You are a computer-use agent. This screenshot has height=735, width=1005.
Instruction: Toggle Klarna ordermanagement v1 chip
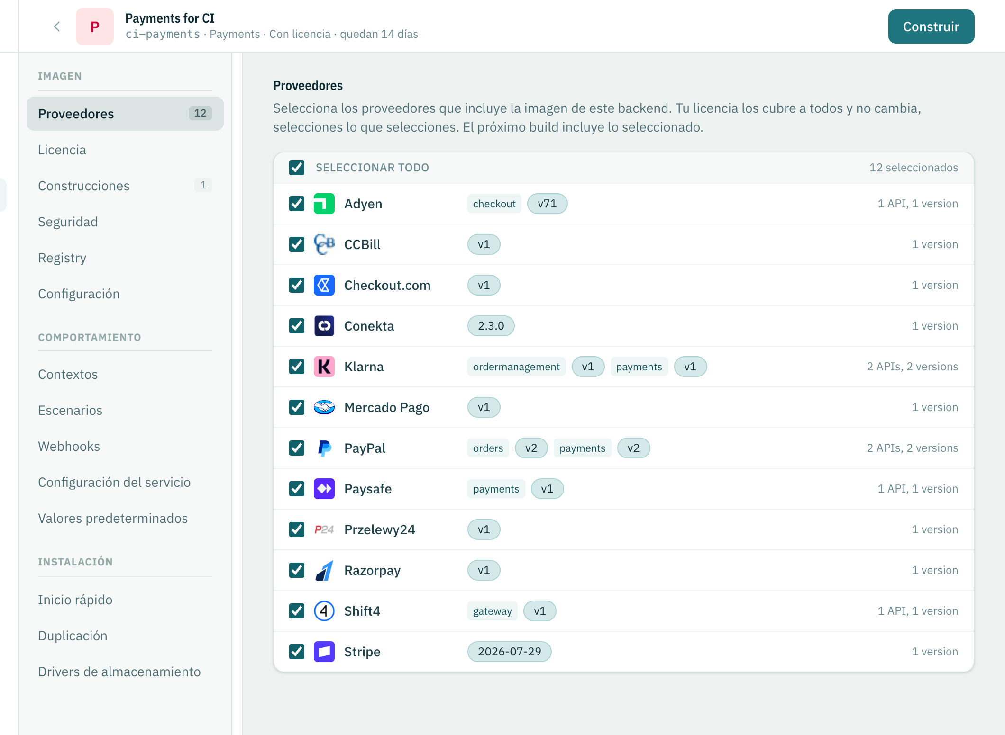click(x=588, y=367)
